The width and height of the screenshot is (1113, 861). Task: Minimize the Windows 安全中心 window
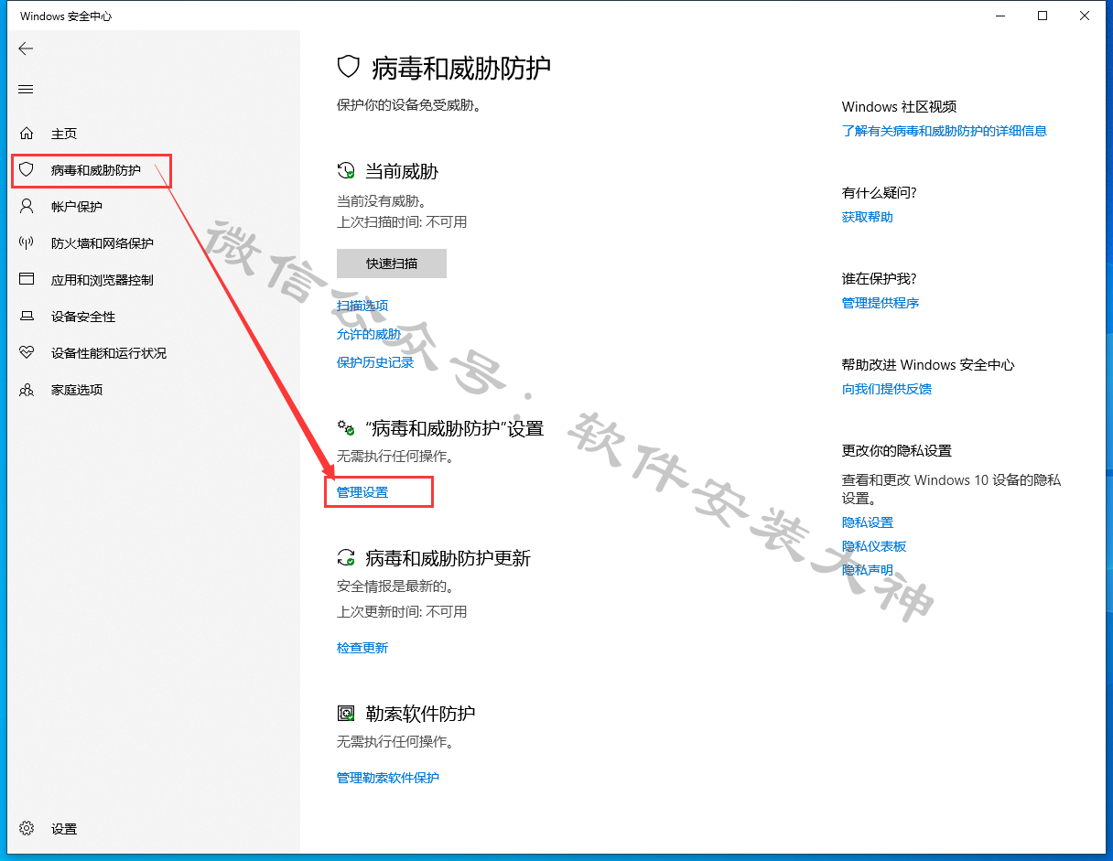point(1000,16)
